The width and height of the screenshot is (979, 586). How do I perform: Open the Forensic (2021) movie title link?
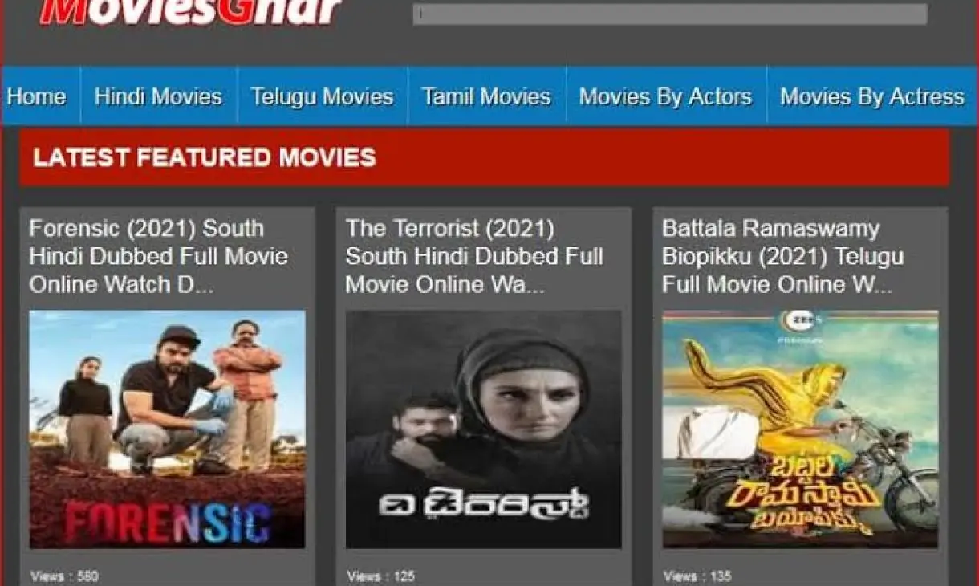[x=158, y=256]
